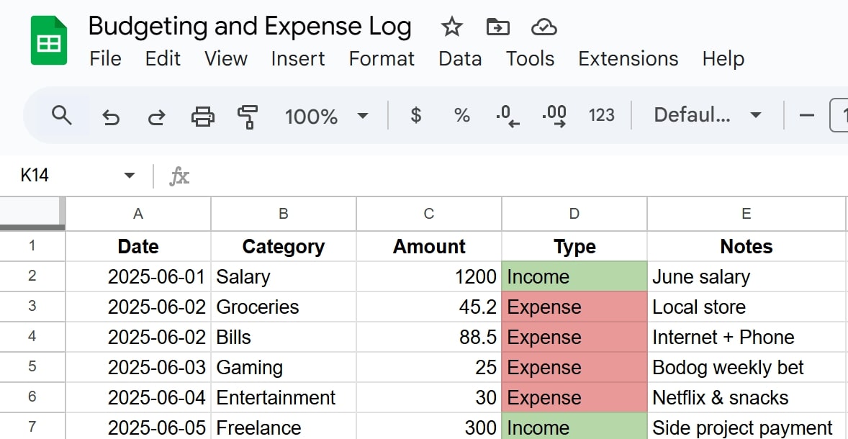Activate the paint format tool
Image resolution: width=848 pixels, height=439 pixels.
pyautogui.click(x=248, y=117)
